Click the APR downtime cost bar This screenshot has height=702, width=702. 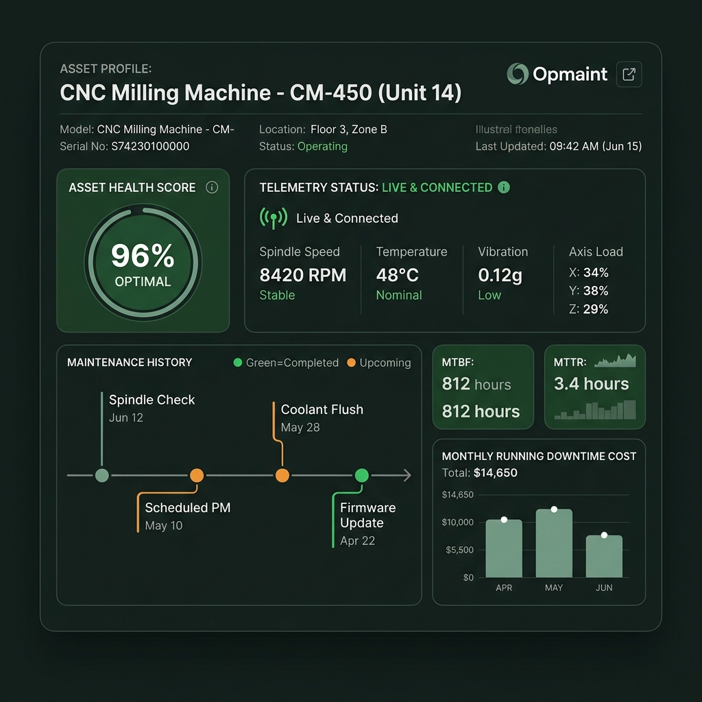pos(504,548)
